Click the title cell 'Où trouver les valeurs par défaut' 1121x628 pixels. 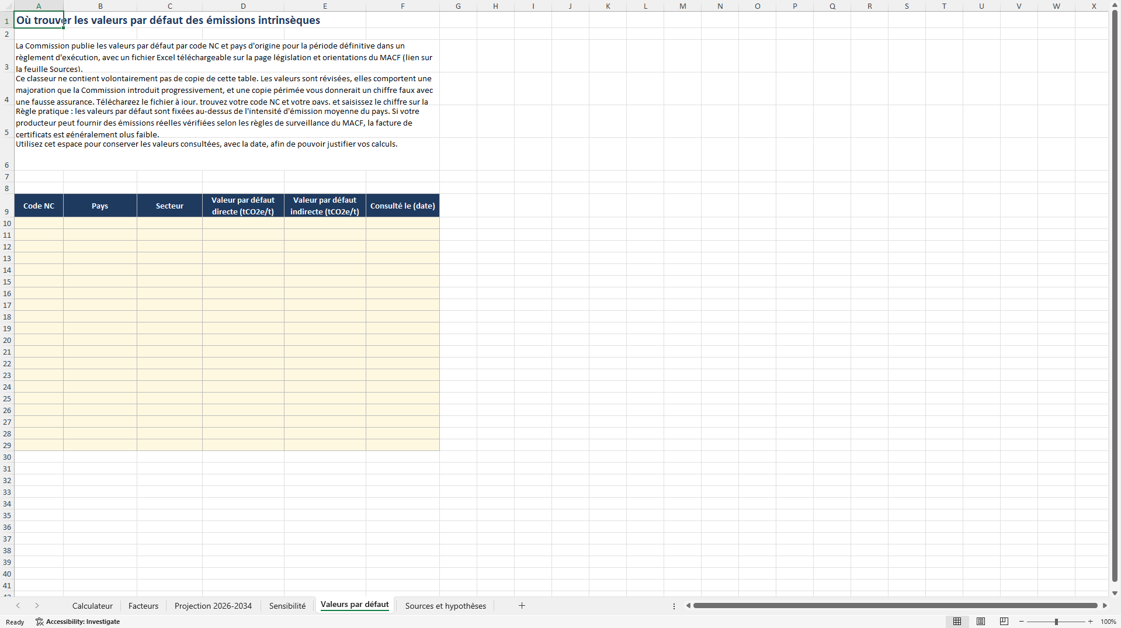(x=168, y=20)
